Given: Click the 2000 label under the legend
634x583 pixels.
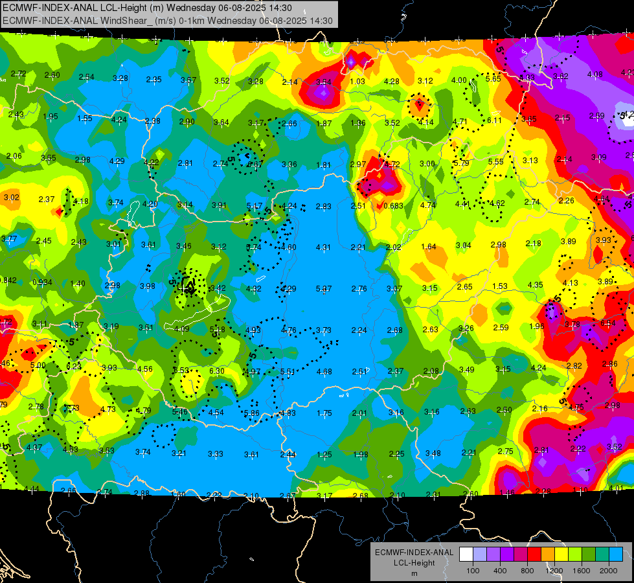Looking at the screenshot, I should (609, 571).
